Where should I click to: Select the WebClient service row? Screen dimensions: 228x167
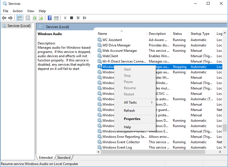160,56
